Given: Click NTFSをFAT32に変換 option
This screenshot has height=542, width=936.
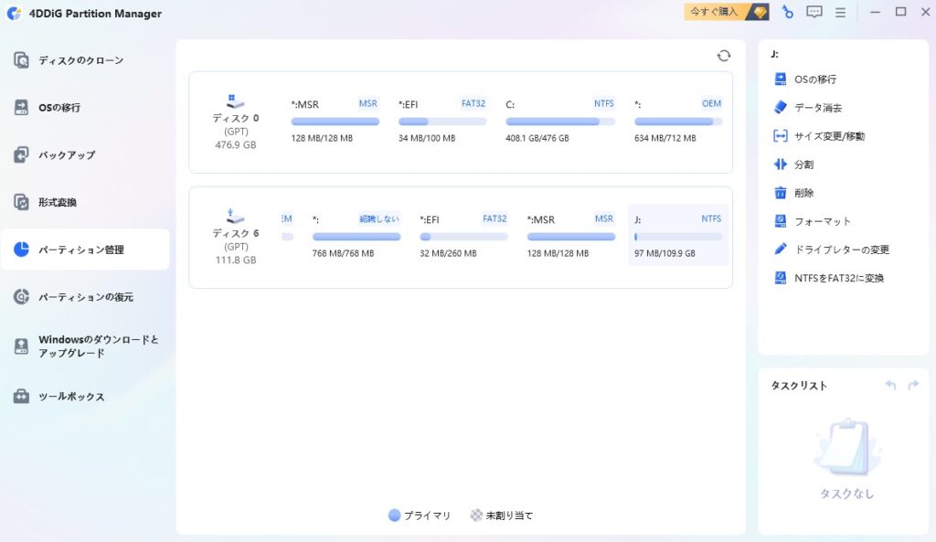Looking at the screenshot, I should click(838, 278).
